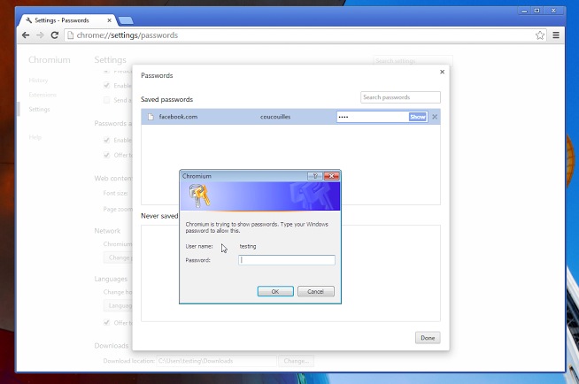The height and width of the screenshot is (384, 579).
Task: Click the browser forward arrow
Action: (40, 35)
